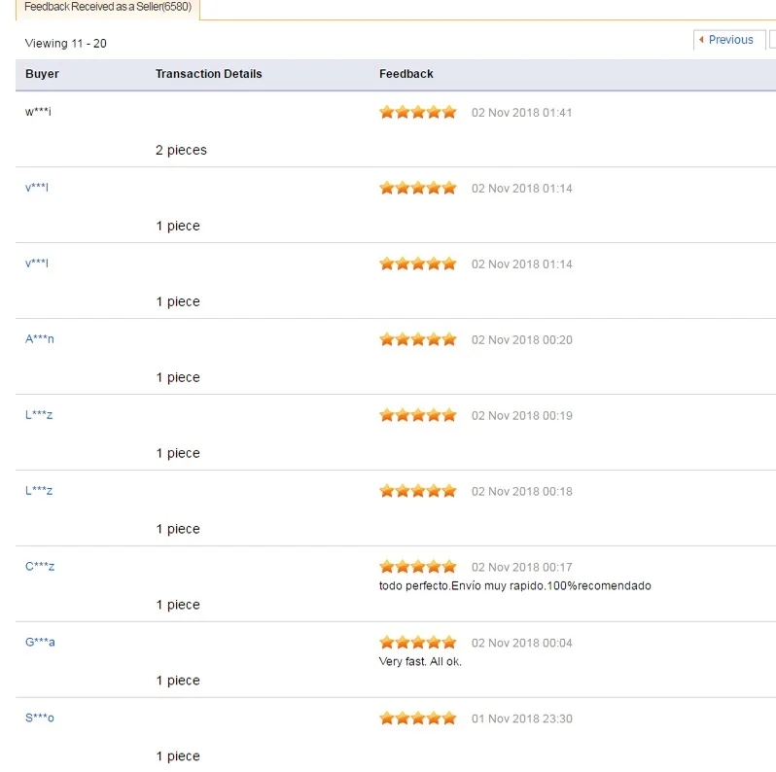Click the stars beside 02 Nov 2018 00:19
776x772 pixels.
point(418,415)
